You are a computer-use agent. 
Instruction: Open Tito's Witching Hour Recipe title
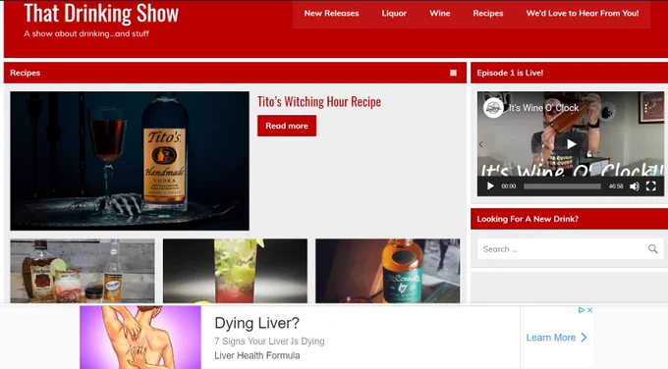pyautogui.click(x=319, y=102)
